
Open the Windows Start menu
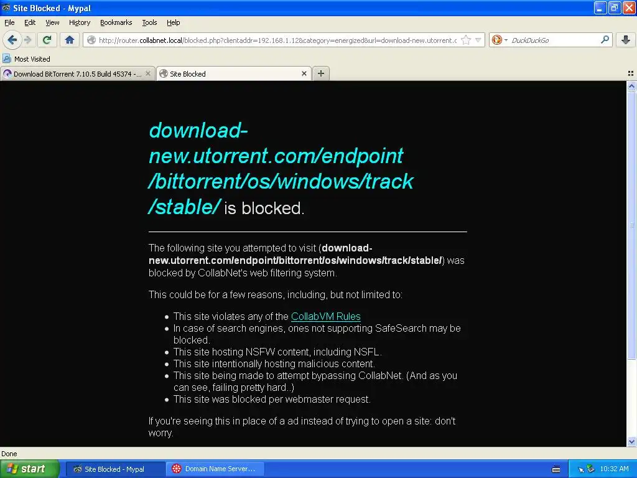[x=30, y=469]
